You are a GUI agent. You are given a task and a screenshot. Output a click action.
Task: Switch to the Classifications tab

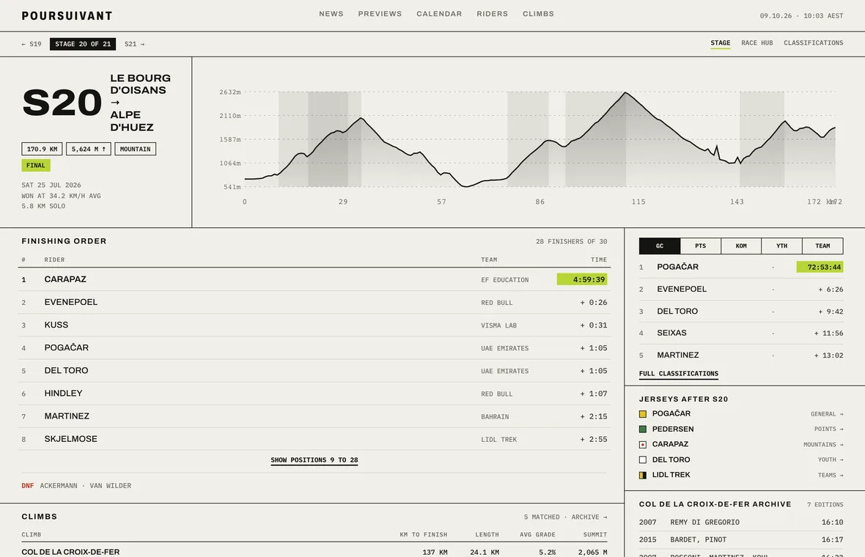coord(813,43)
